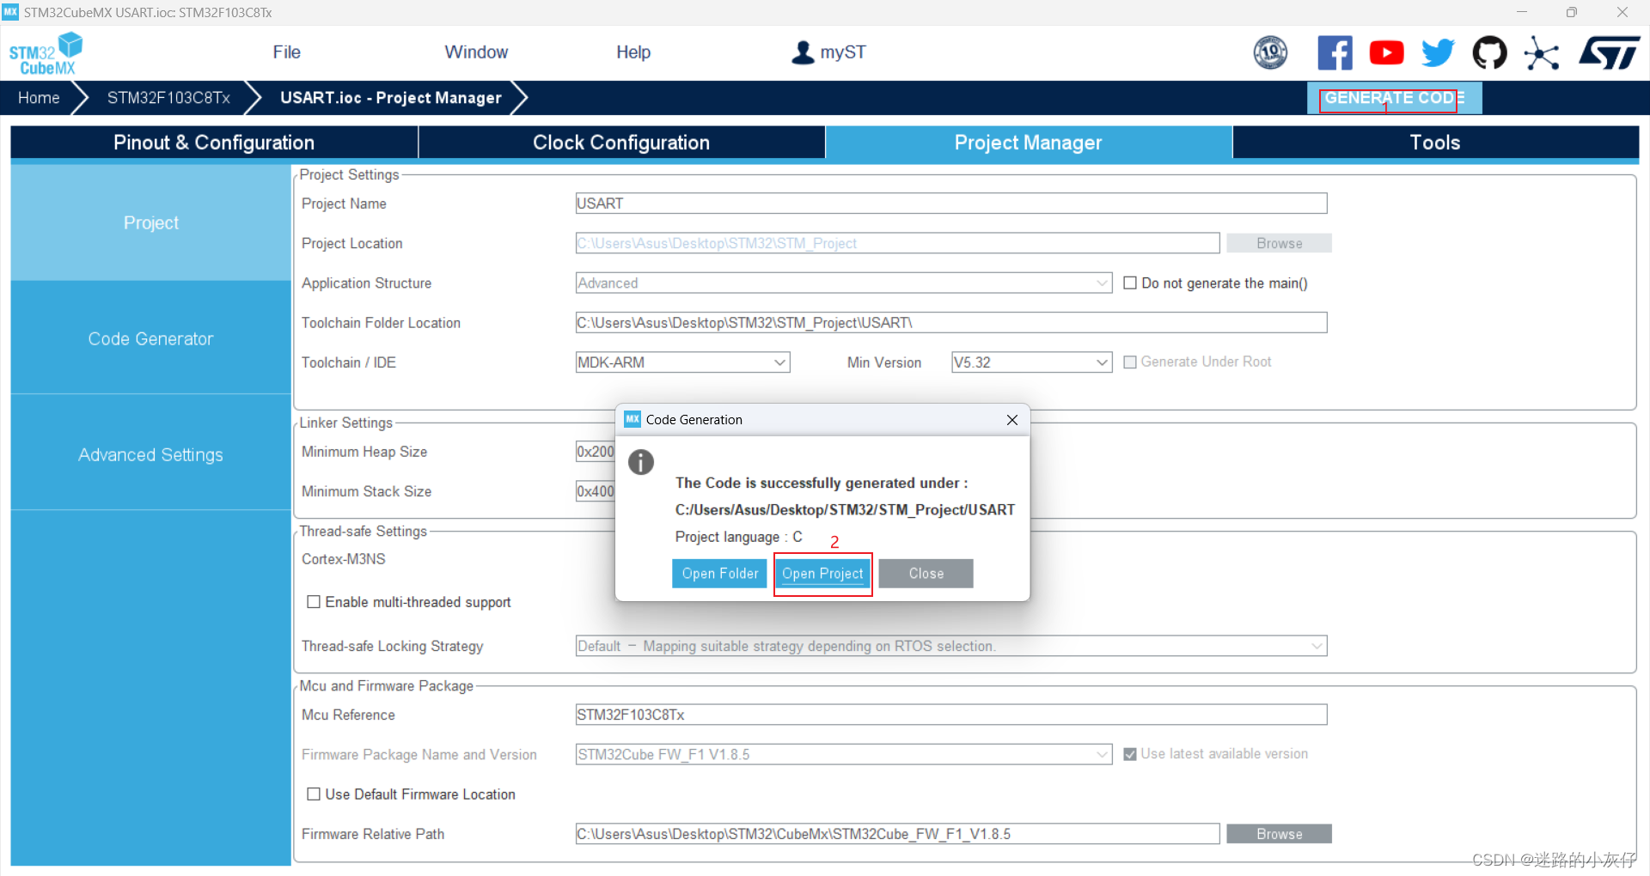1650x876 pixels.
Task: Click Mcu Reference field
Action: click(x=951, y=715)
